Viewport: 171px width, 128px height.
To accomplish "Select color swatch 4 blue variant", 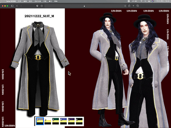I will 63,121.
